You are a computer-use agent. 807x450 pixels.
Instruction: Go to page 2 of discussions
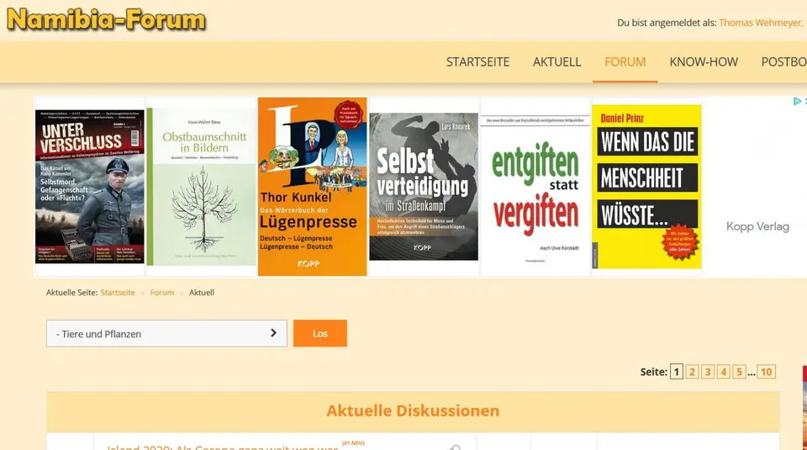(x=692, y=372)
